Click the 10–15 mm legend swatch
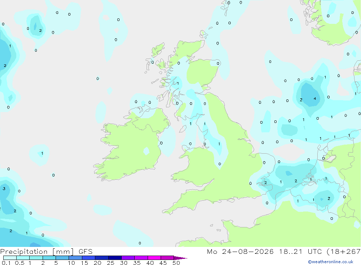Screen dimensions: 361x265 click(75, 258)
